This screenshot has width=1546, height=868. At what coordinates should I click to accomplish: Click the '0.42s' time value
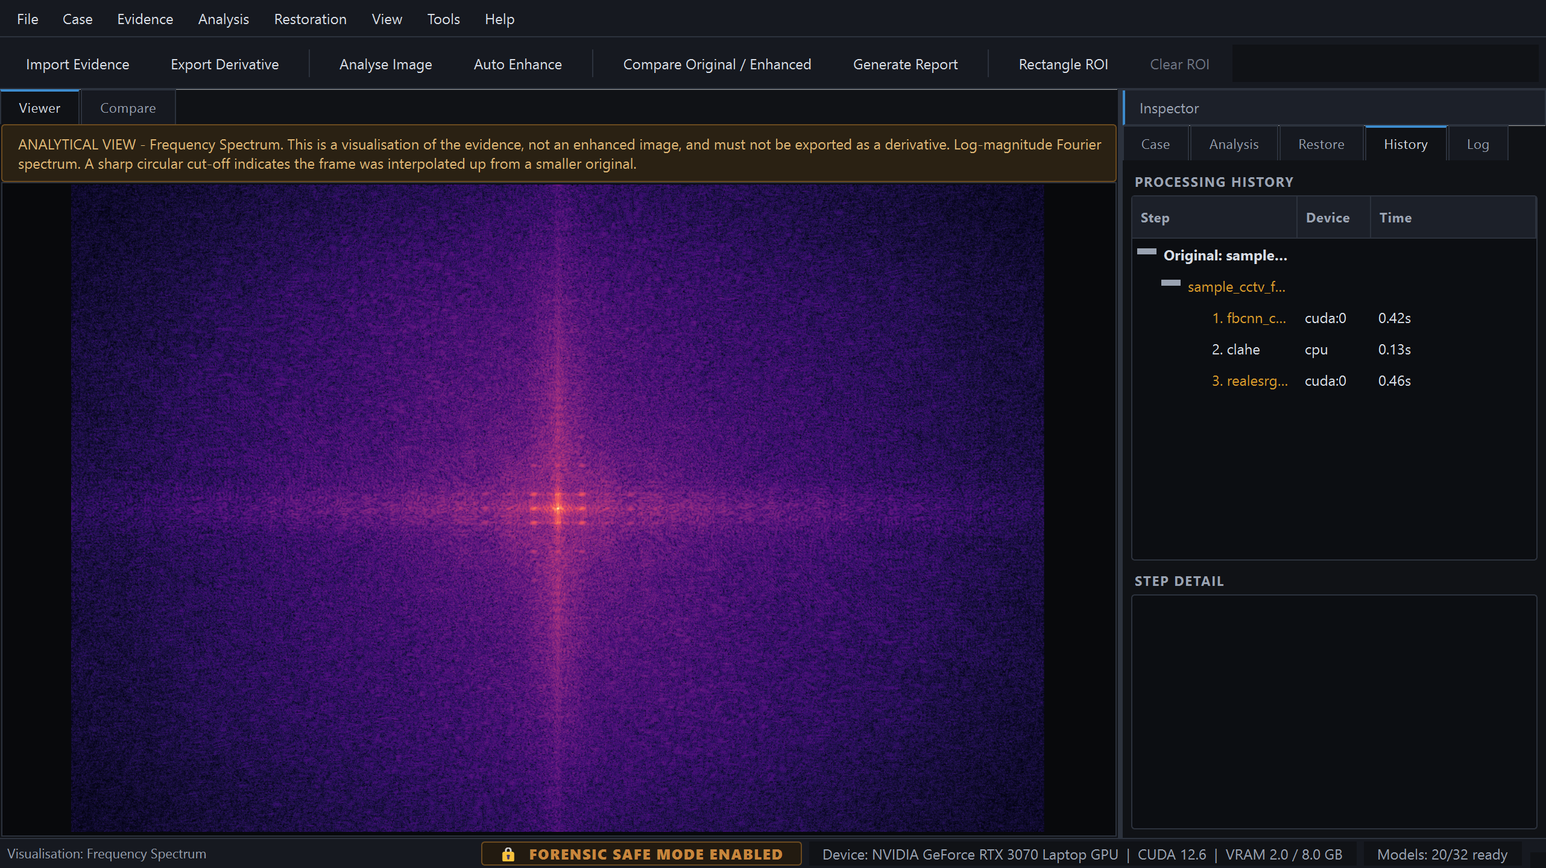1394,318
